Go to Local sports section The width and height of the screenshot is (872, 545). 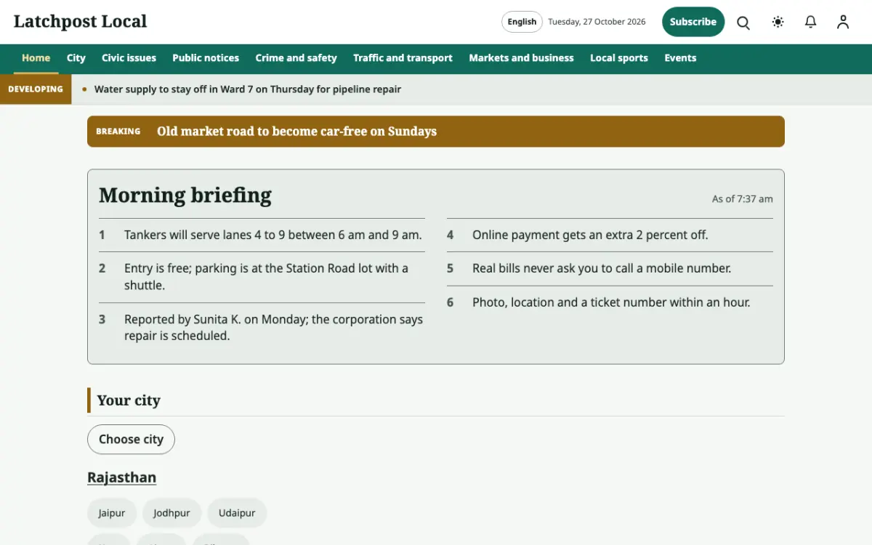[619, 58]
